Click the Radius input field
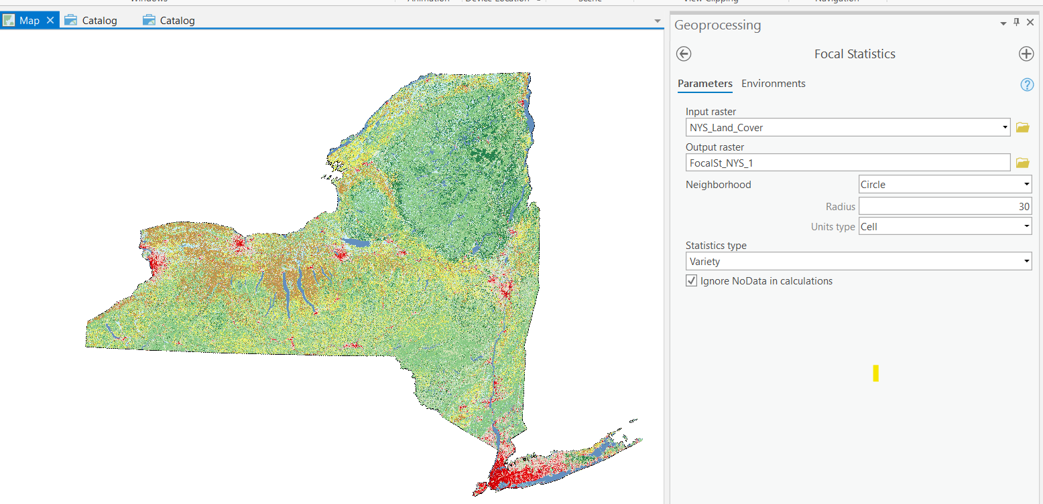Screen dimensions: 1043x504 pos(944,206)
